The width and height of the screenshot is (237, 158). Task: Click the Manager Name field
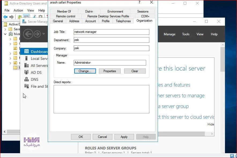click(110, 63)
